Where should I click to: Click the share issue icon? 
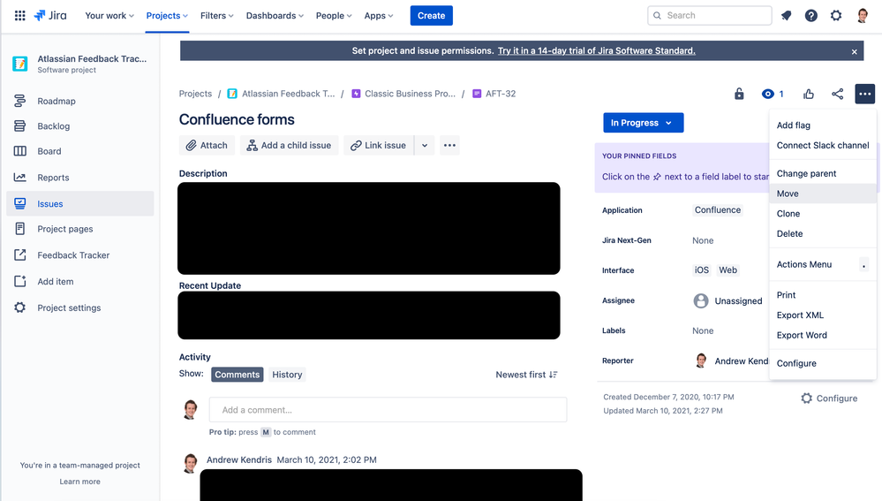pyautogui.click(x=838, y=94)
